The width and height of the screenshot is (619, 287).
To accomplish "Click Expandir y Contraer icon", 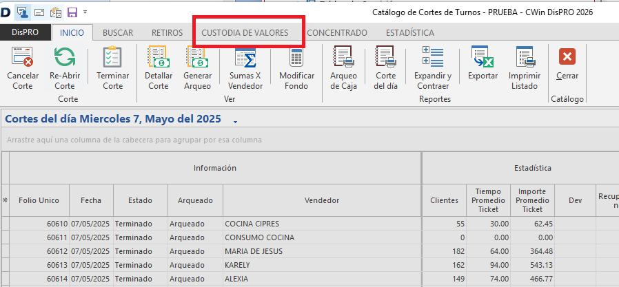I will (x=433, y=56).
